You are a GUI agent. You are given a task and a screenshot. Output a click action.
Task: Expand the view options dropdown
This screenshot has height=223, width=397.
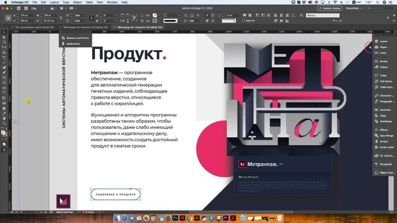pyautogui.click(x=53, y=8)
